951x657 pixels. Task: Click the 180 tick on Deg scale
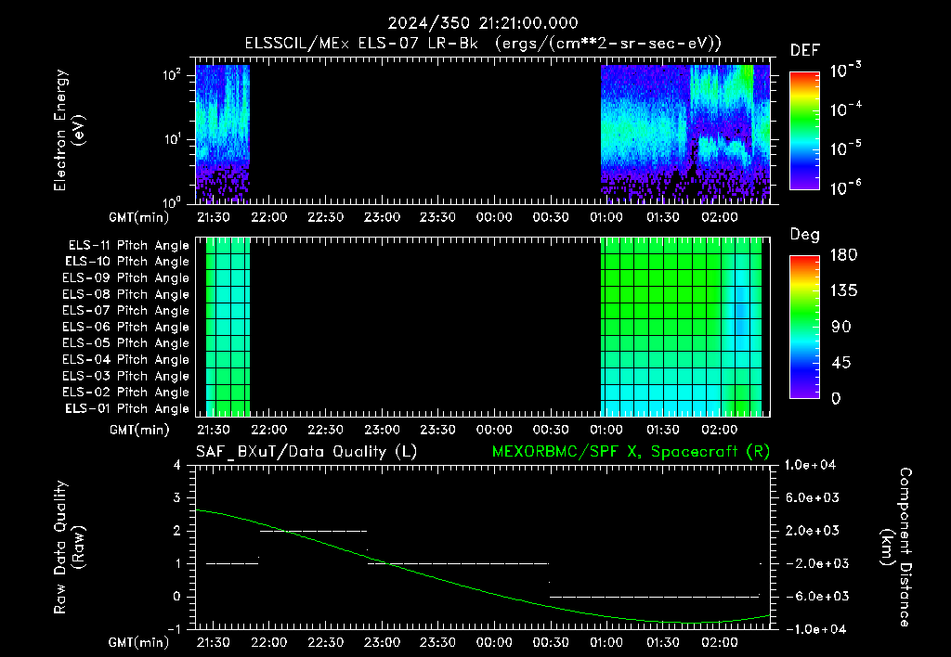(x=843, y=254)
